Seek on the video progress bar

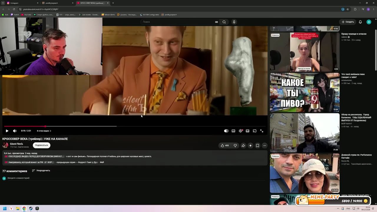pos(135,126)
